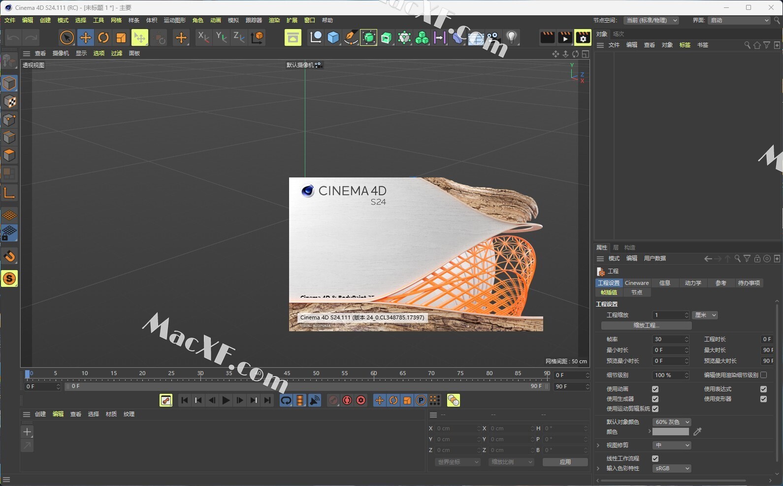This screenshot has height=486, width=783.
Task: Click the 缩放工程... button
Action: (646, 325)
